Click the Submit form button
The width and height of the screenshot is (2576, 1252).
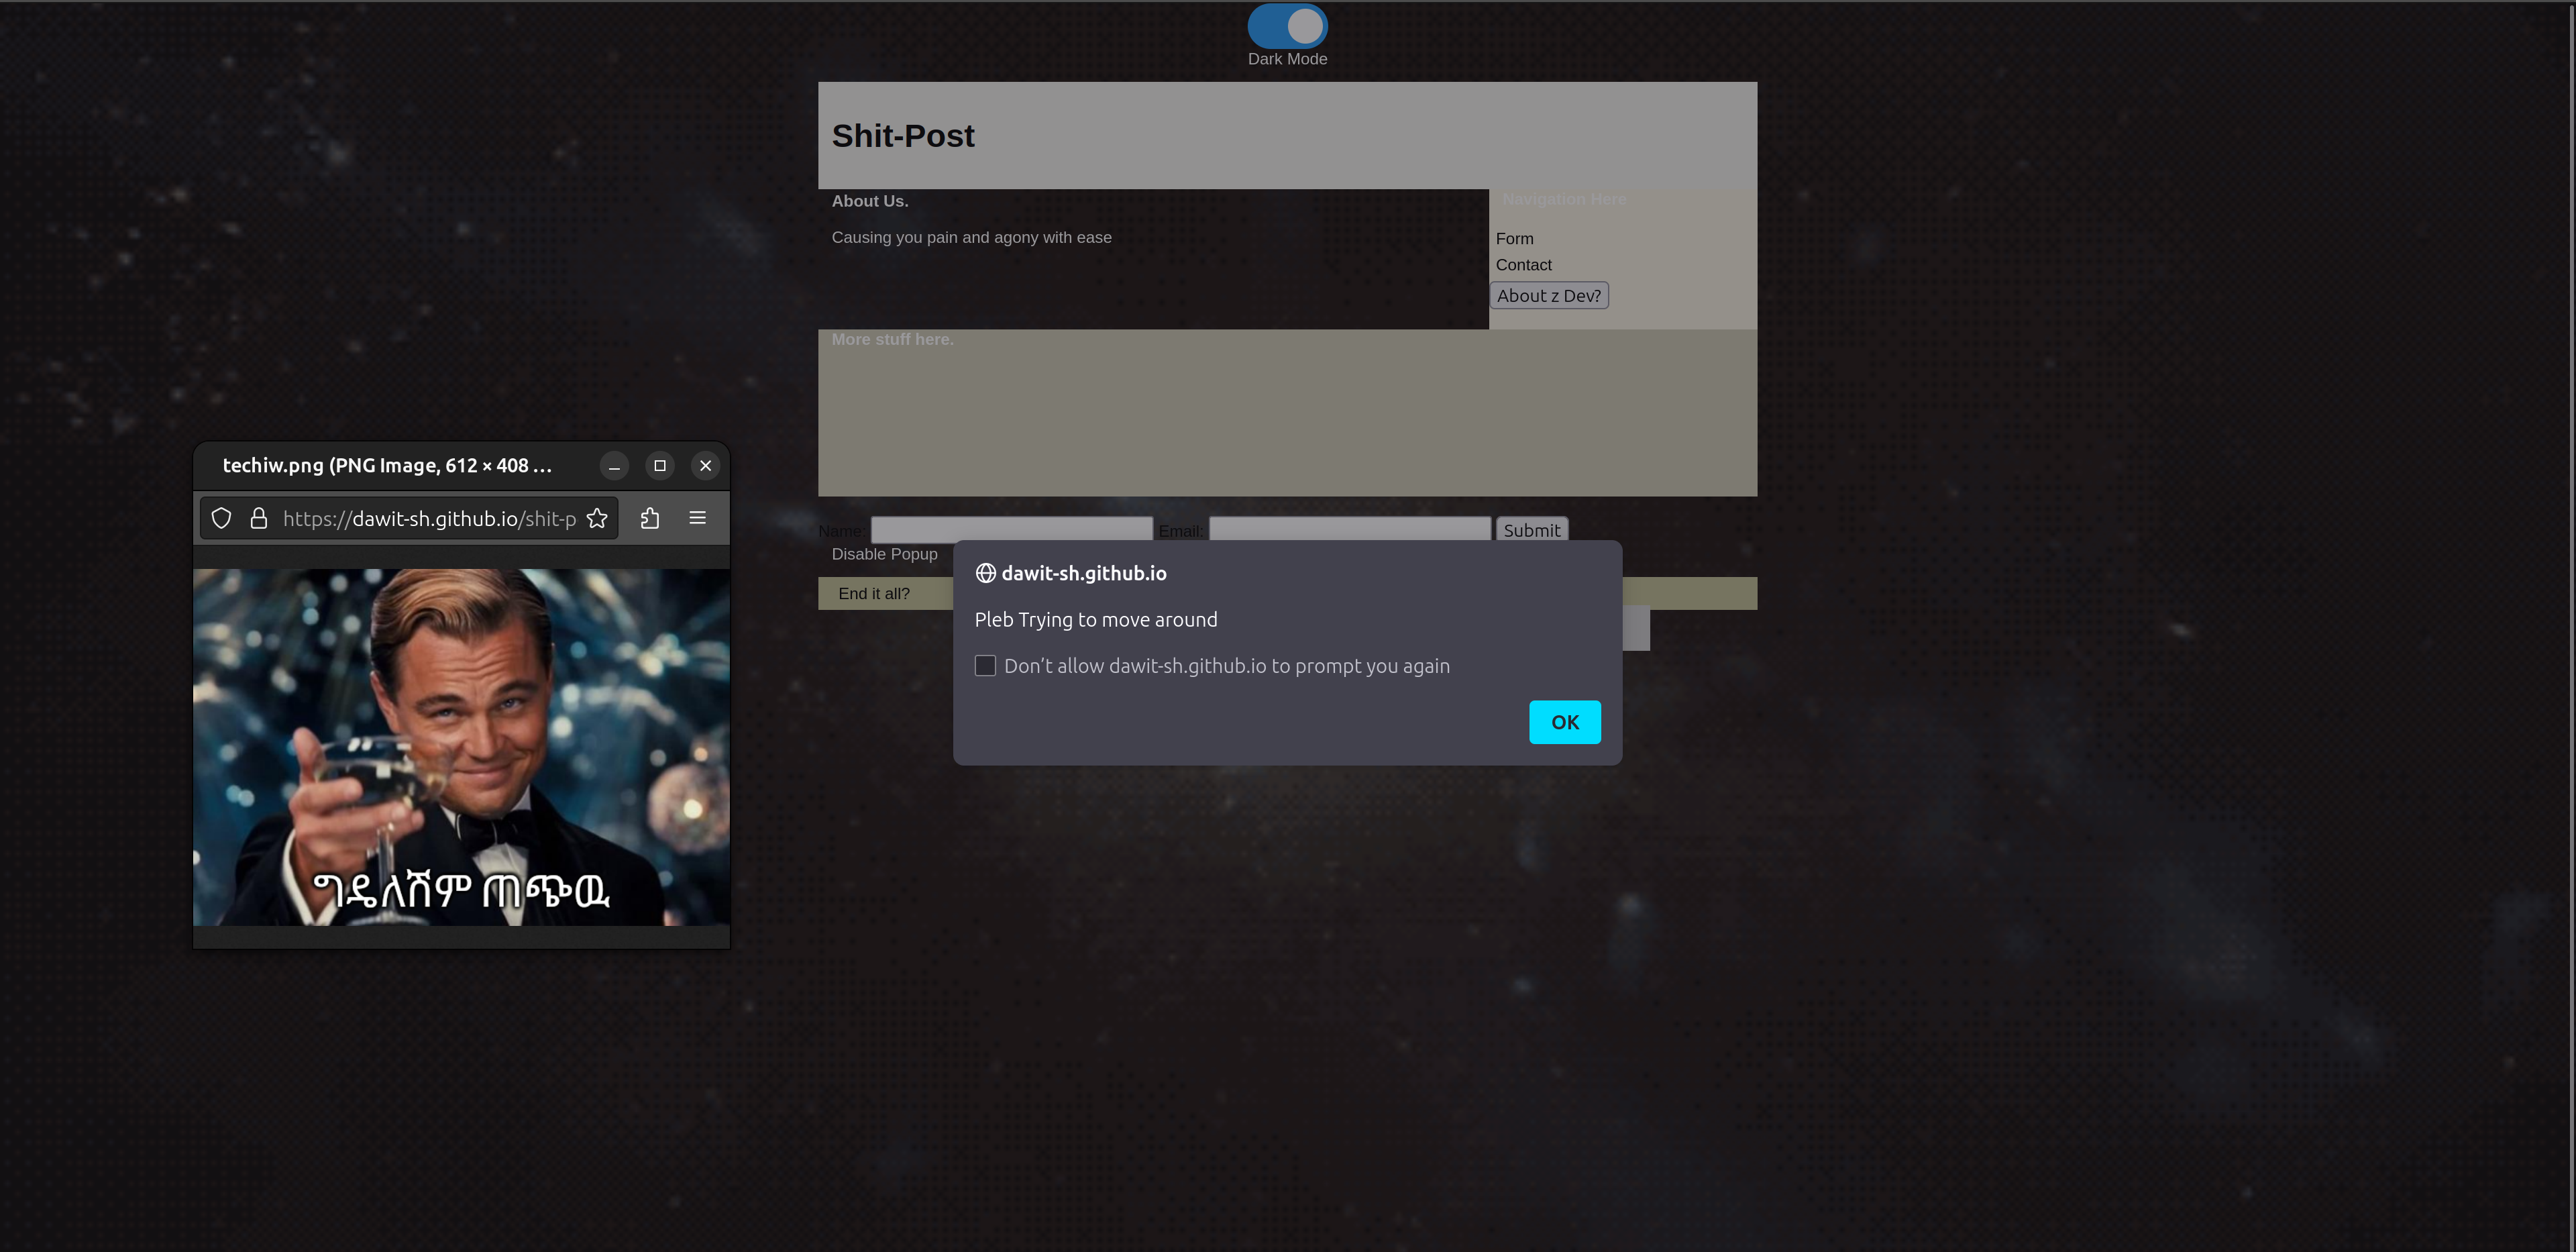coord(1531,530)
